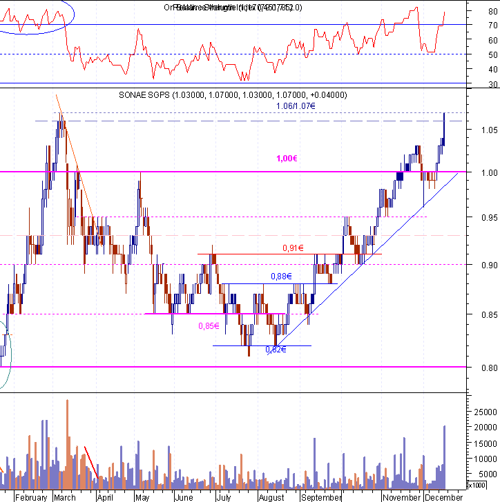
Task: Click the Relative Strength indicator title
Action: click(x=233, y=8)
